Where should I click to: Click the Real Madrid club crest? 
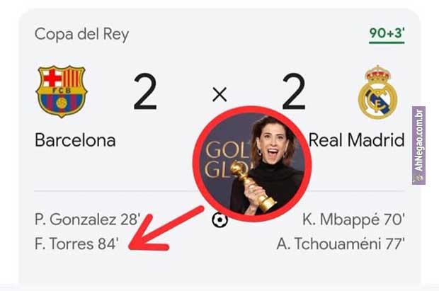point(377,93)
